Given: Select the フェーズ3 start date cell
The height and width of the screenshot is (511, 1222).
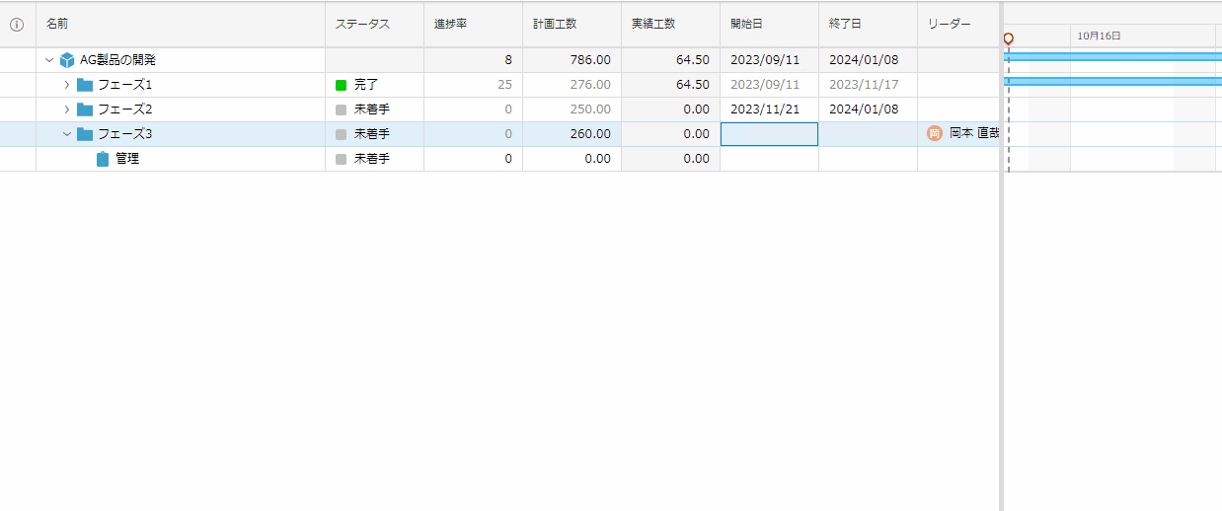Looking at the screenshot, I should tap(769, 134).
